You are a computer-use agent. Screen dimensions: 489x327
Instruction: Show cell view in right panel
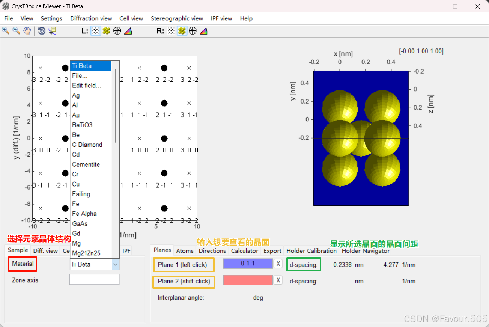pos(182,31)
